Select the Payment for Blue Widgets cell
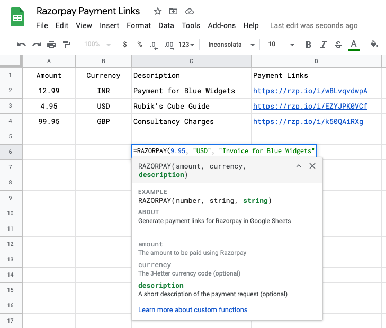This screenshot has width=386, height=328. pos(191,91)
